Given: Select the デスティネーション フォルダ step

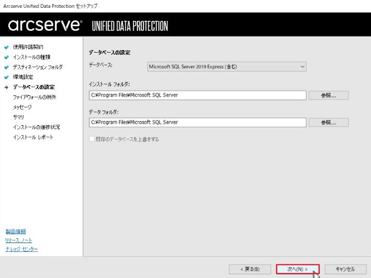Looking at the screenshot, I should tap(38, 67).
